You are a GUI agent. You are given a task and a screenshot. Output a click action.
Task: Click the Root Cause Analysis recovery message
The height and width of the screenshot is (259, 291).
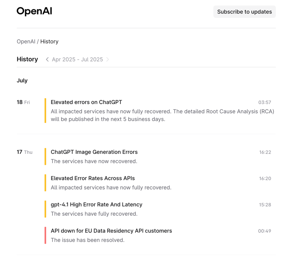pos(163,115)
